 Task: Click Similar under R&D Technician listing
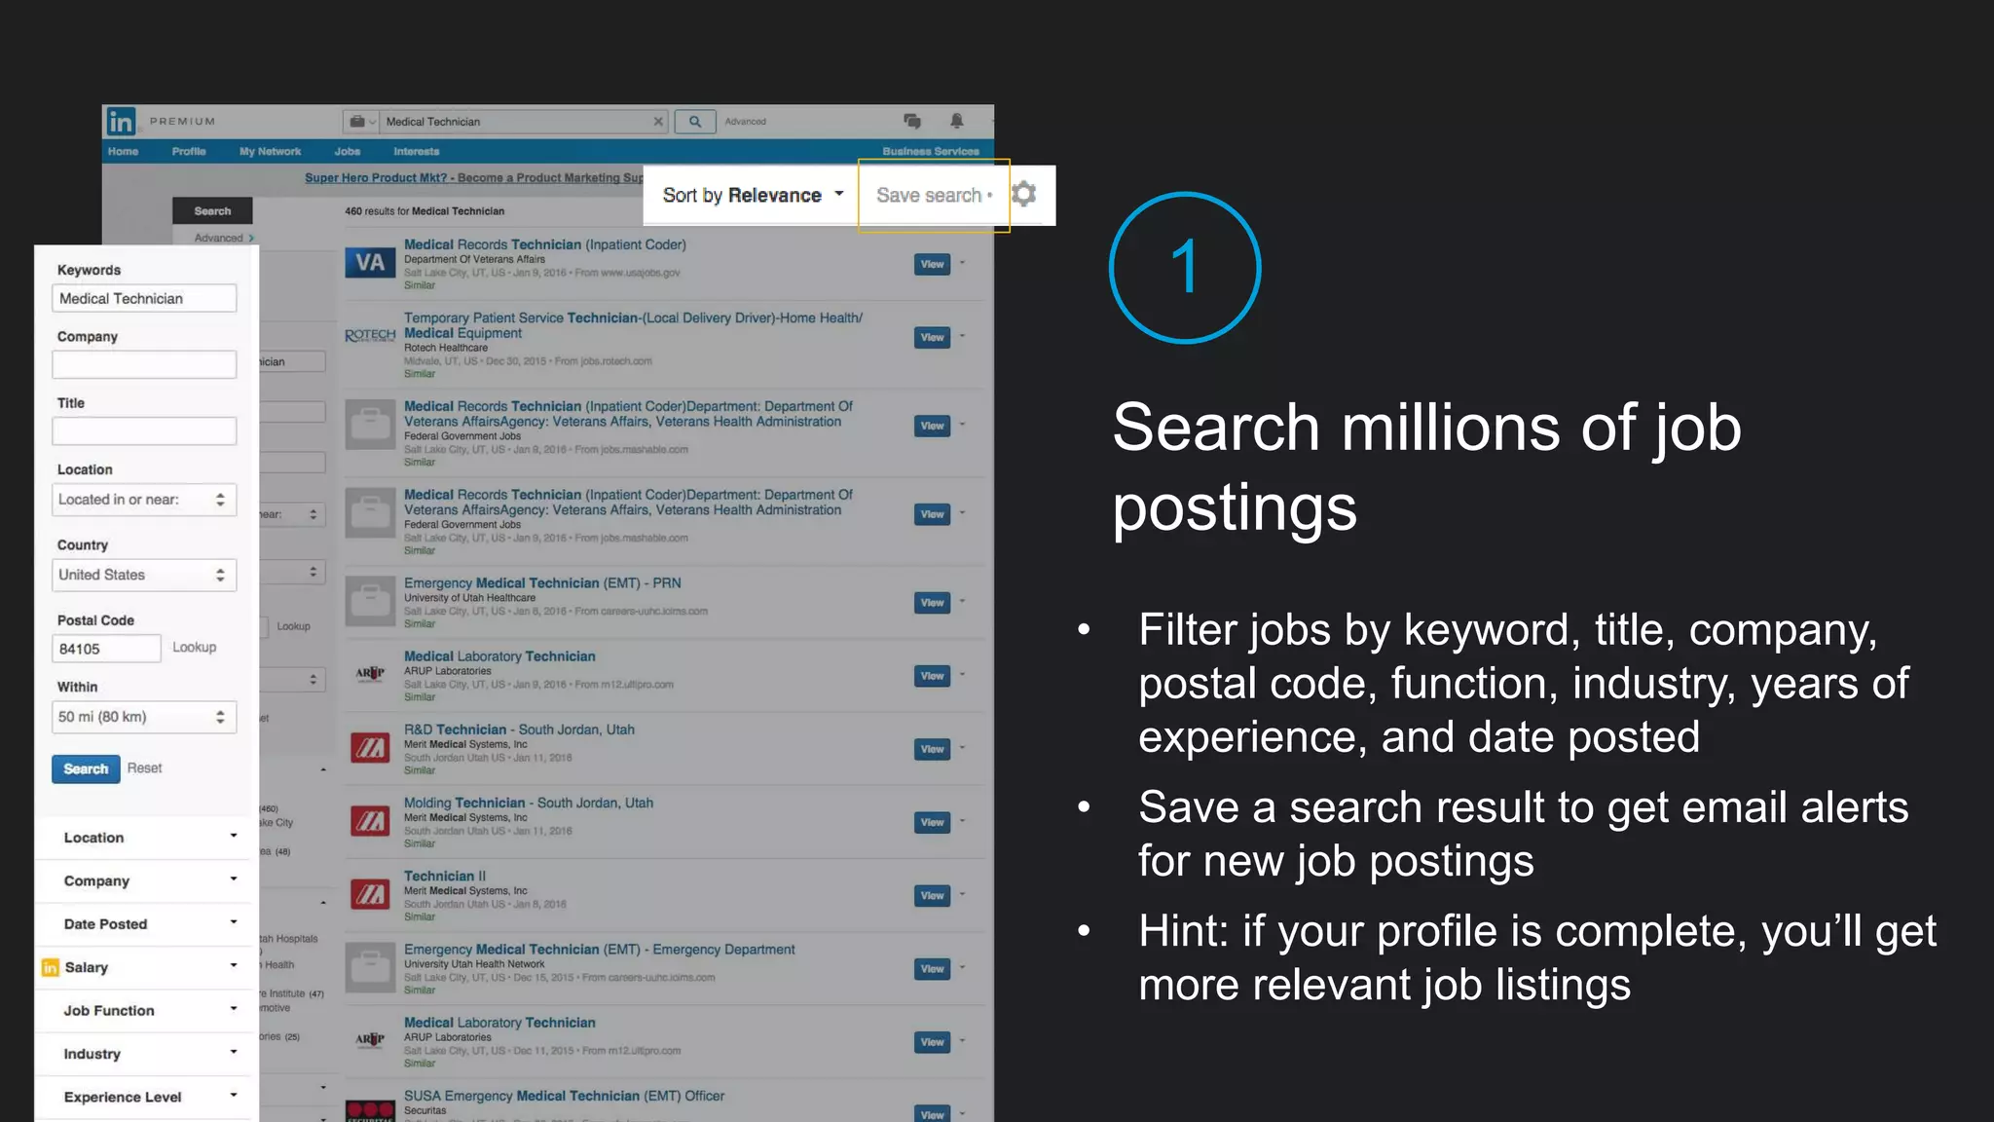pos(420,770)
